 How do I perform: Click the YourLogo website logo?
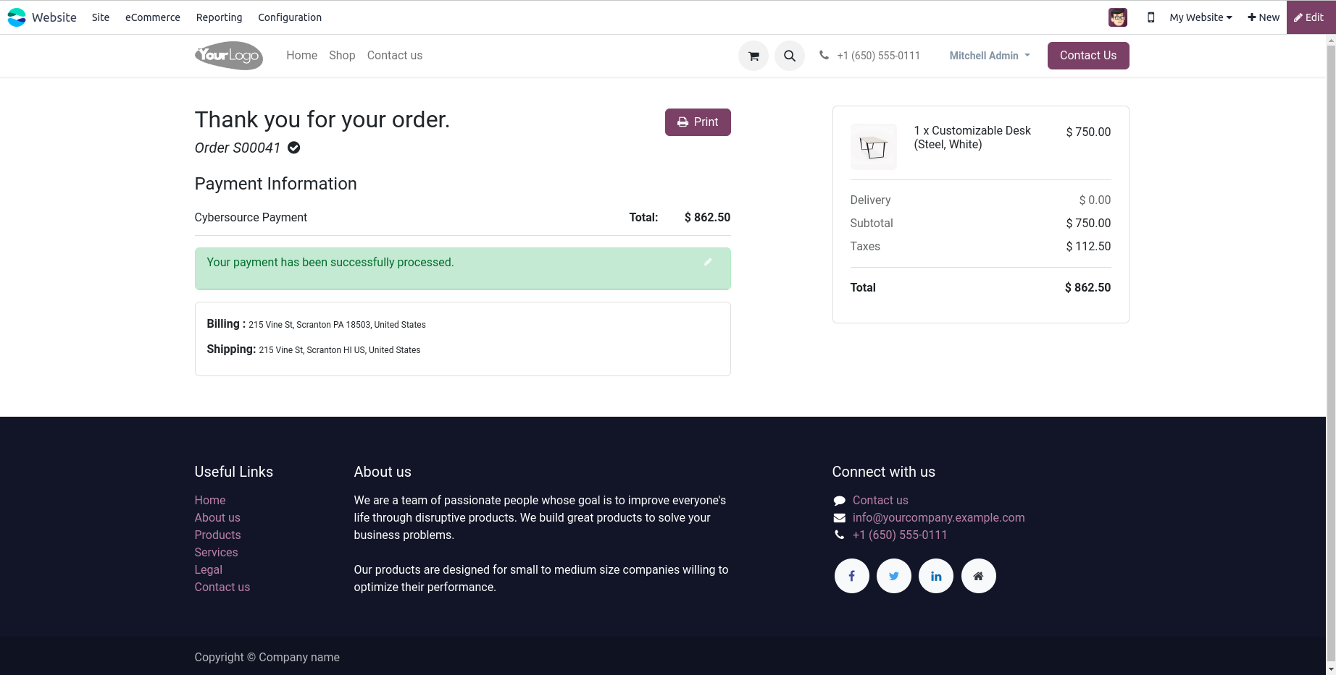229,56
